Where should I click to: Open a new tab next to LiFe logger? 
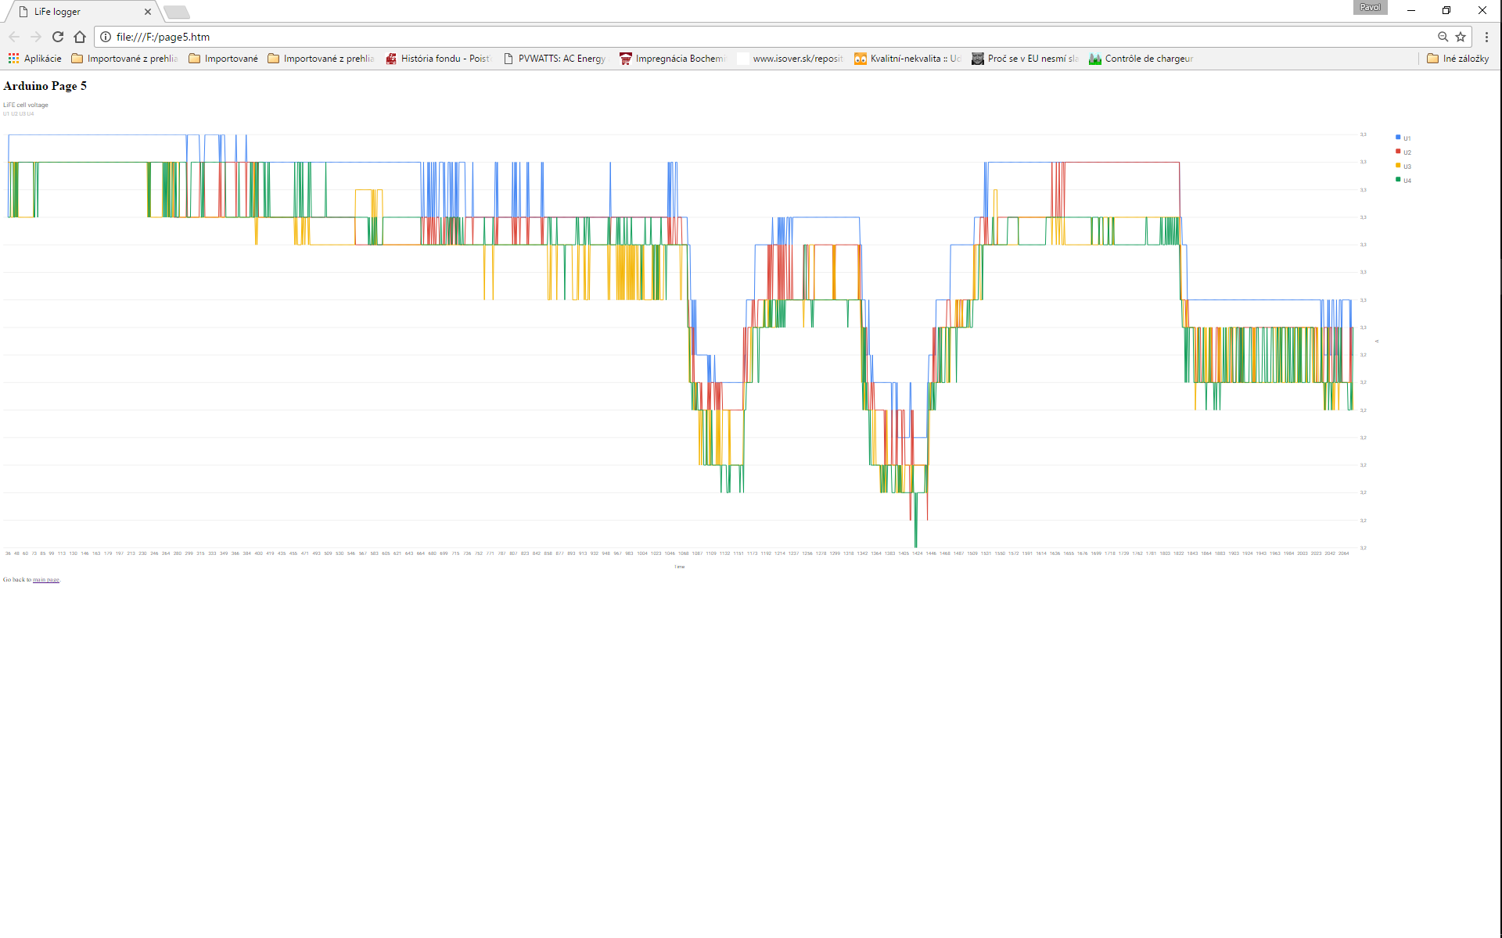(177, 12)
